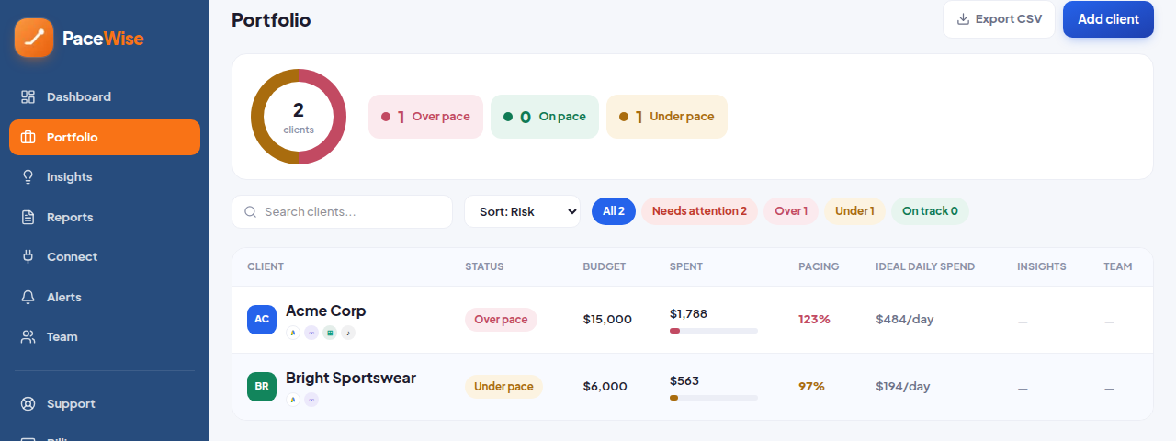
Task: Filter by Needs attention 2
Action: 699,211
